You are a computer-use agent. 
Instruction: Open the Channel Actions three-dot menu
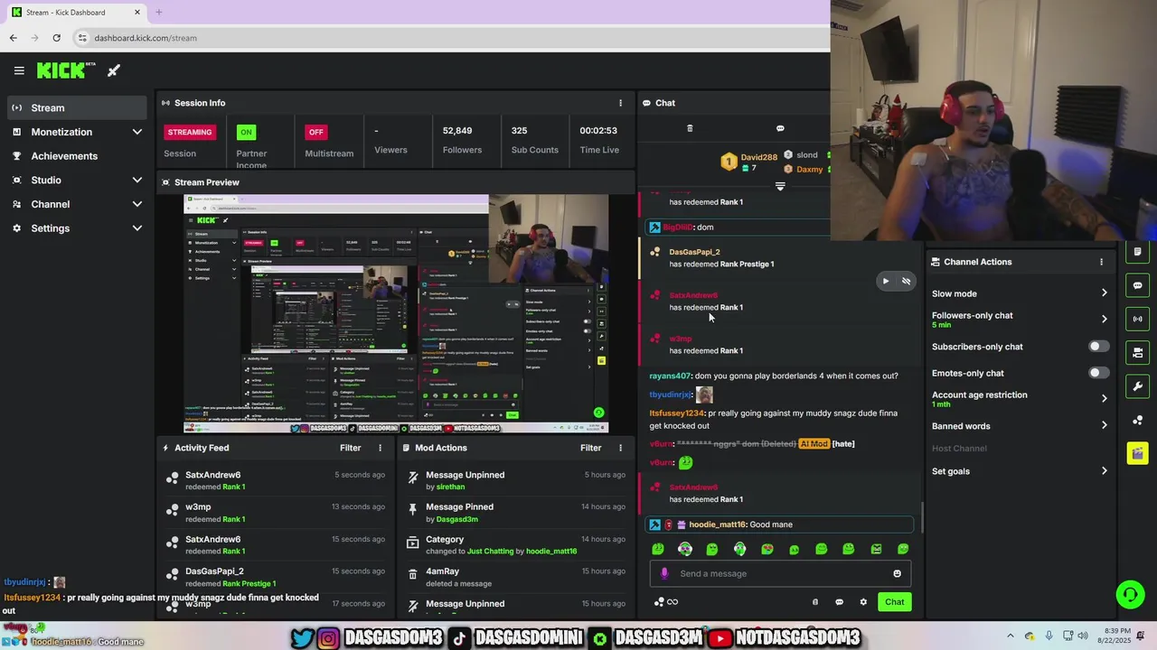point(1101,262)
